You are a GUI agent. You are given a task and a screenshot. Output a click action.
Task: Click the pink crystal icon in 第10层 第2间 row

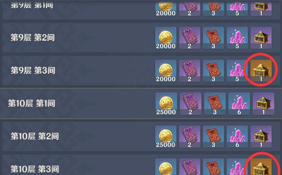[237, 137]
